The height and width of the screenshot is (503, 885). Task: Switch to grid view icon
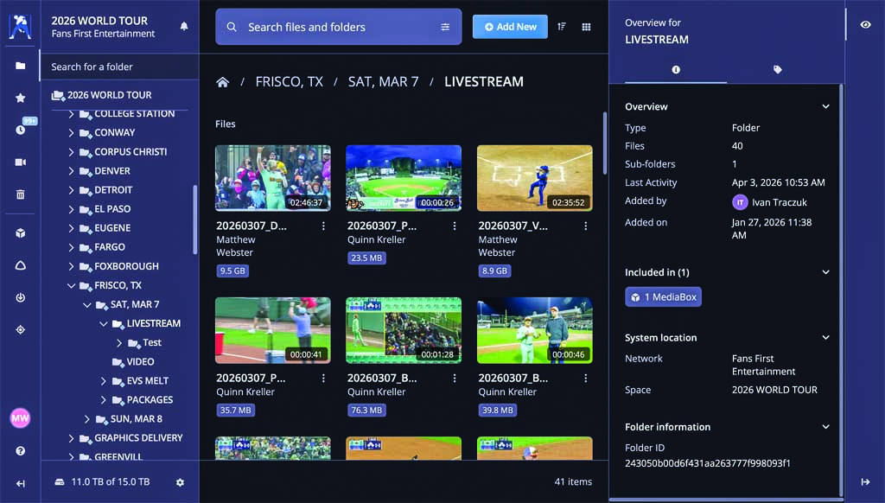click(587, 27)
